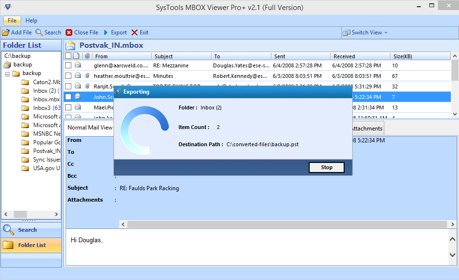
Task: Click the magnifier icon in the Search pane button
Action: (x=8, y=230)
